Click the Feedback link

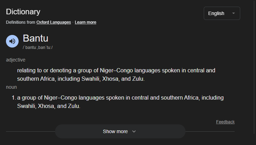[225, 122]
